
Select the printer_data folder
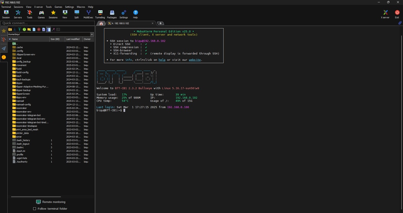pyautogui.click(x=51, y=133)
